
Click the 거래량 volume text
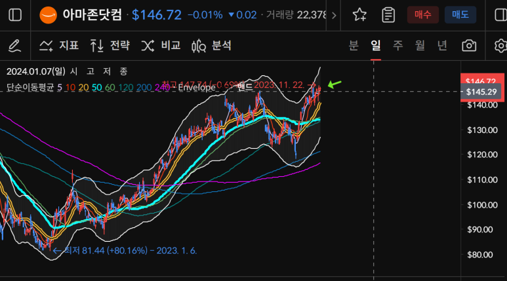coord(279,15)
